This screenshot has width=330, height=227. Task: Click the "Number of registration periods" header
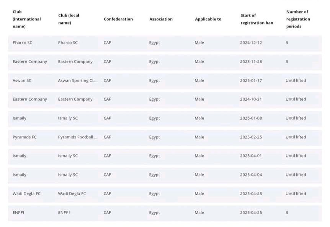point(298,19)
